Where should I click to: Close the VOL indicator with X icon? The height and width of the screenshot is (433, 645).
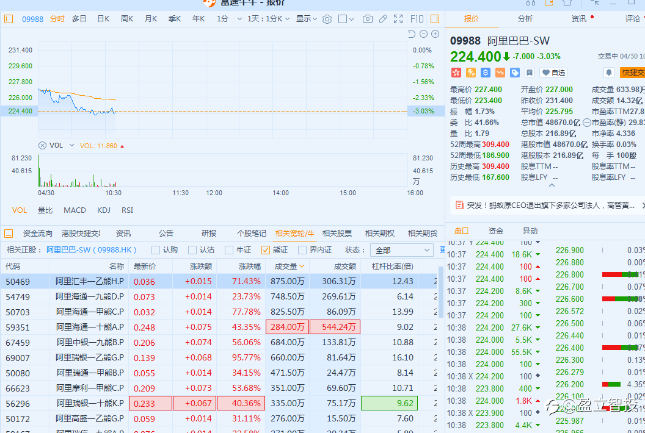pyautogui.click(x=42, y=145)
